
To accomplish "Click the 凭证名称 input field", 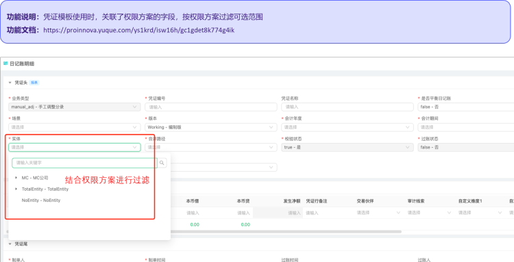I will point(347,107).
